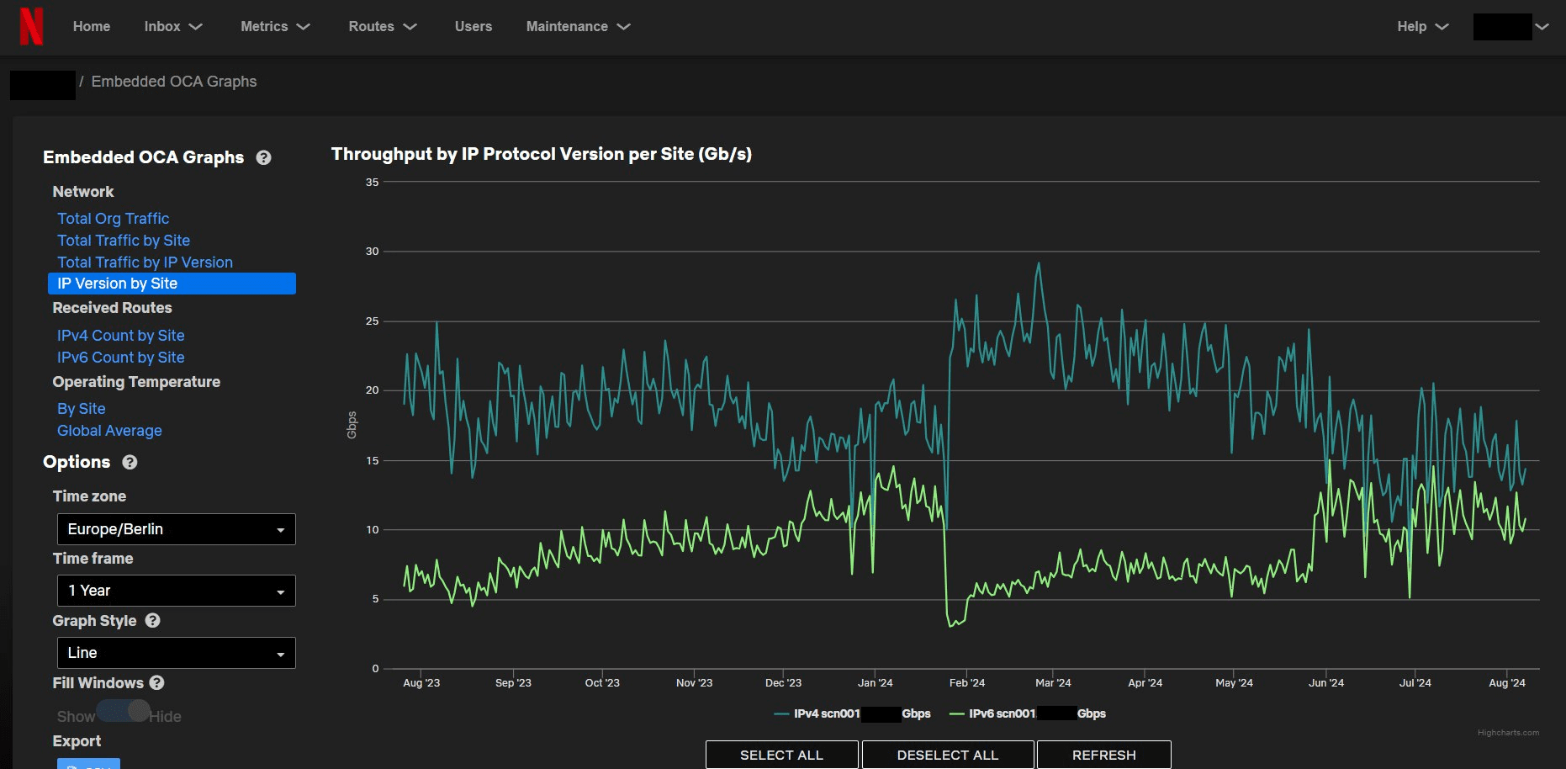Click the SELECT ALL button
Screen dimensions: 1566x769
[x=781, y=755]
